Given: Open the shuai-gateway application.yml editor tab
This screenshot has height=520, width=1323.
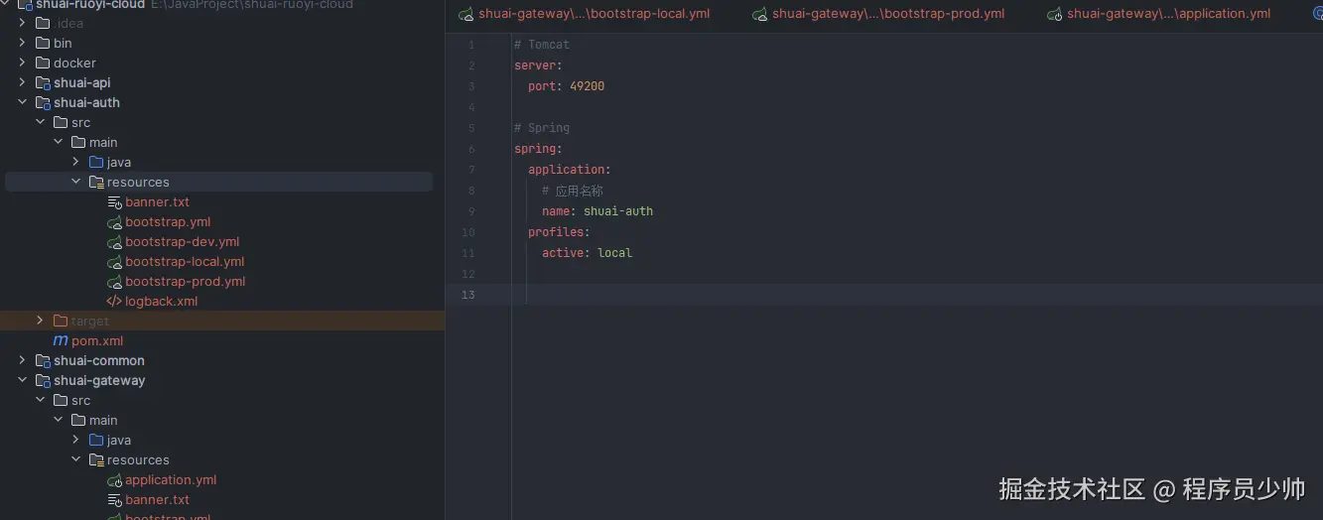Looking at the screenshot, I should click(x=1168, y=14).
